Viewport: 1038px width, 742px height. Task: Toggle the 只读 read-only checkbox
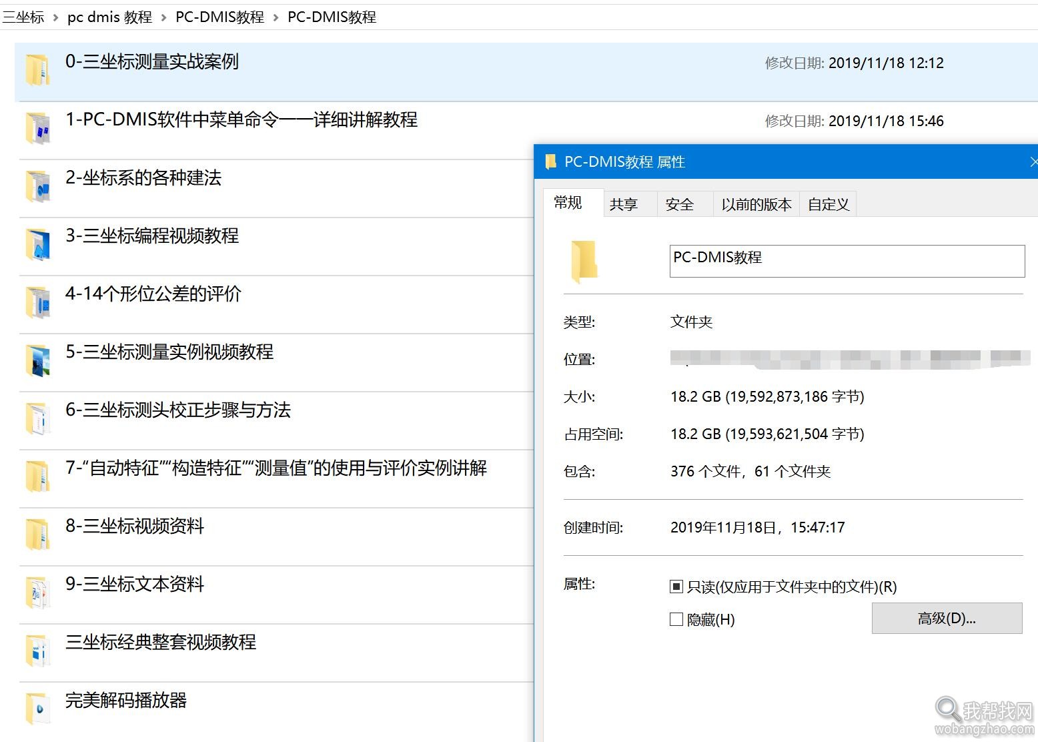676,587
